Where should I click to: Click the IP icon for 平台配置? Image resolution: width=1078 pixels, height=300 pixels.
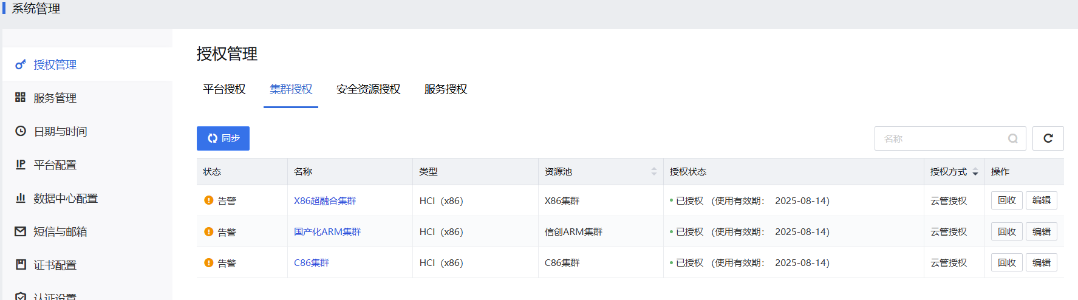(x=21, y=165)
